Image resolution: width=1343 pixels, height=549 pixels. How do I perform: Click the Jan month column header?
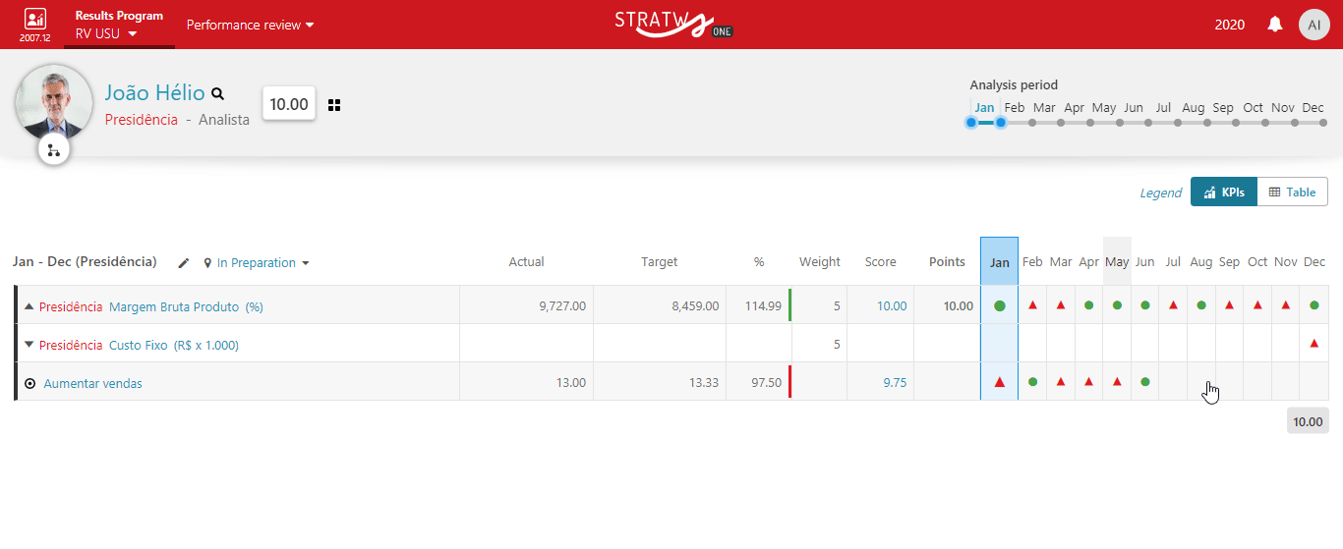pyautogui.click(x=1000, y=262)
